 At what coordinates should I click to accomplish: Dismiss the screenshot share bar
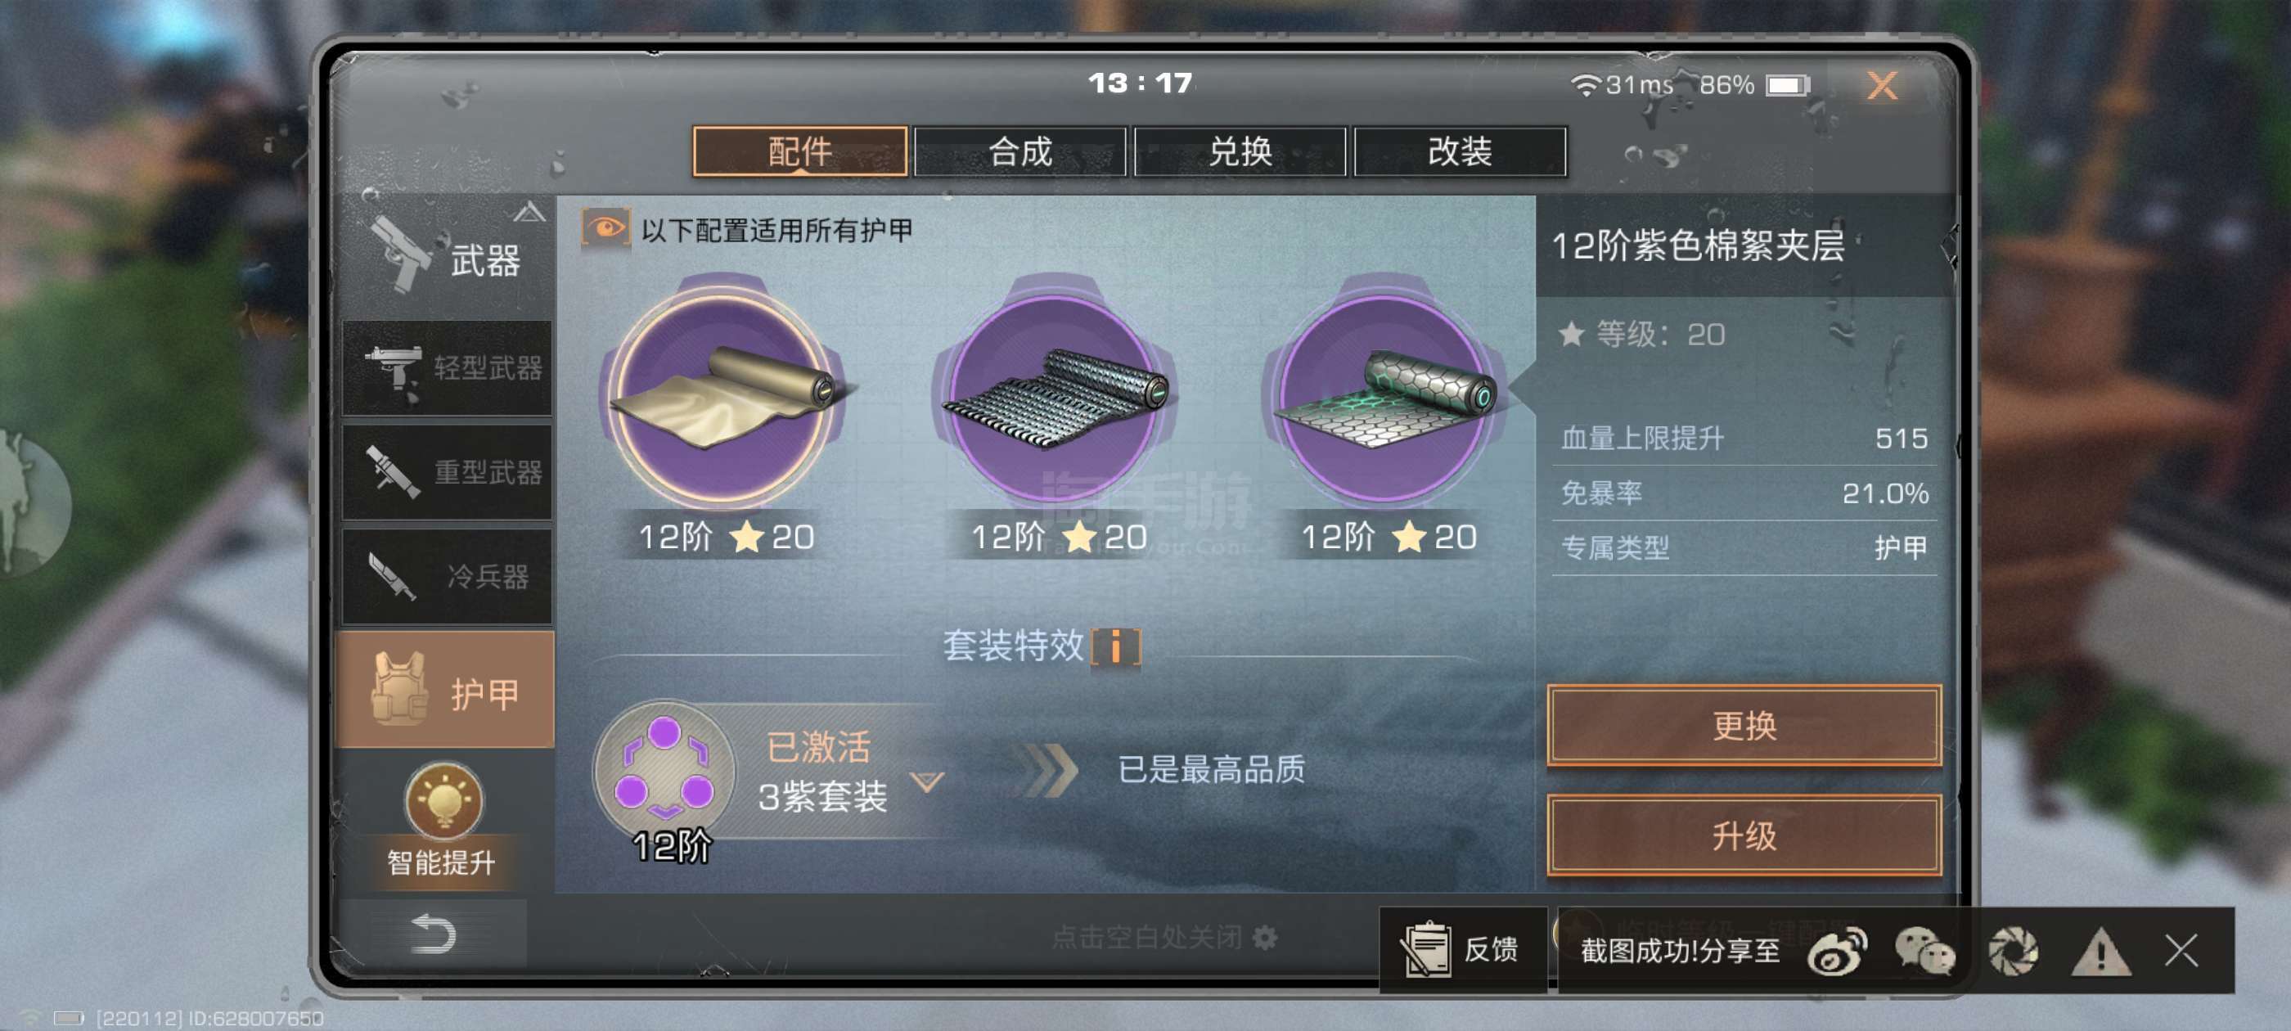pos(2181,950)
